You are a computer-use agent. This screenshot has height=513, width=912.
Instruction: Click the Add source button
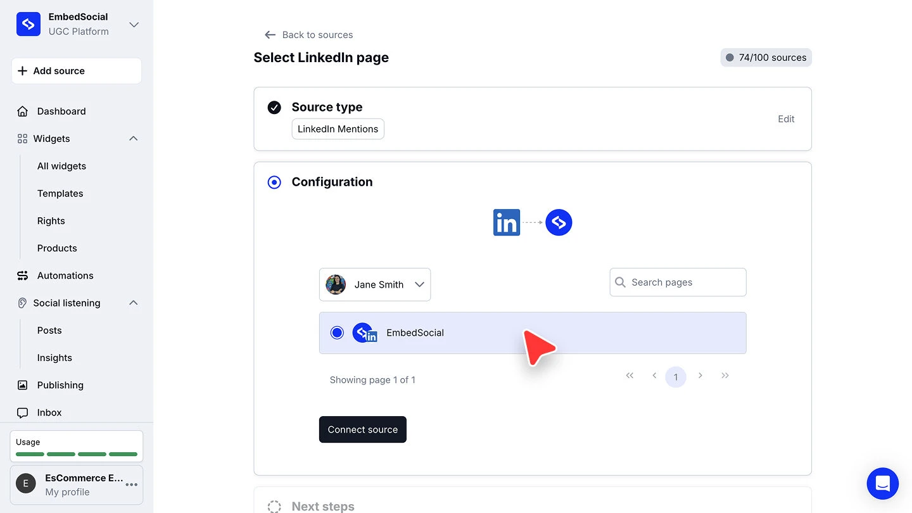click(x=77, y=71)
